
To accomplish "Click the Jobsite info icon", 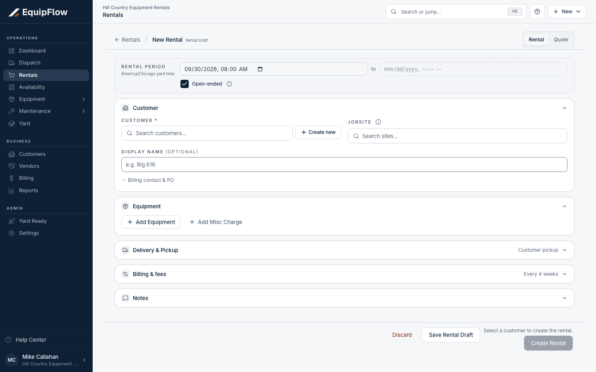I will coord(378,122).
